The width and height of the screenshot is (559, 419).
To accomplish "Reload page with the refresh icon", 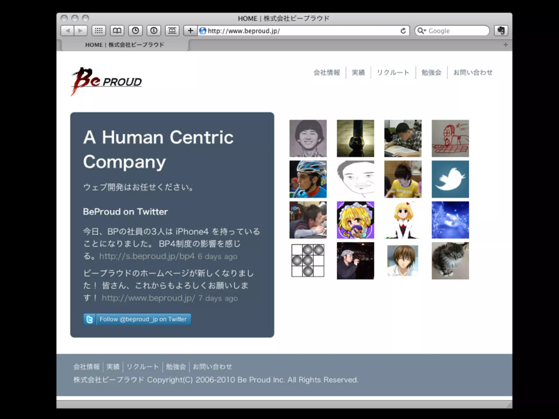I will pyautogui.click(x=403, y=31).
